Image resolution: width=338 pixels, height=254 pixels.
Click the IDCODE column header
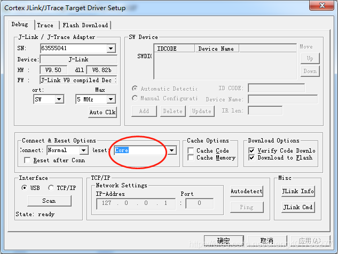(174, 49)
